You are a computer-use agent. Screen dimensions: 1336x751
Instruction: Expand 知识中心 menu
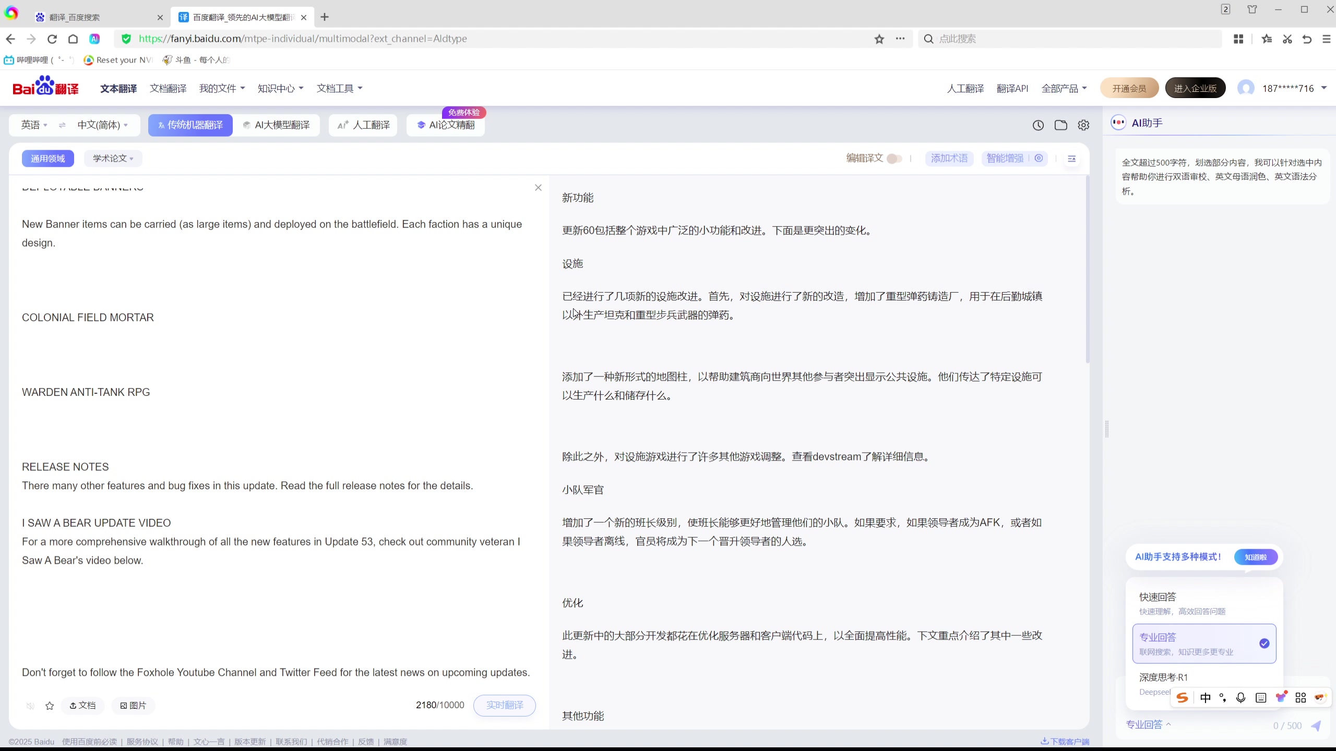(x=280, y=89)
